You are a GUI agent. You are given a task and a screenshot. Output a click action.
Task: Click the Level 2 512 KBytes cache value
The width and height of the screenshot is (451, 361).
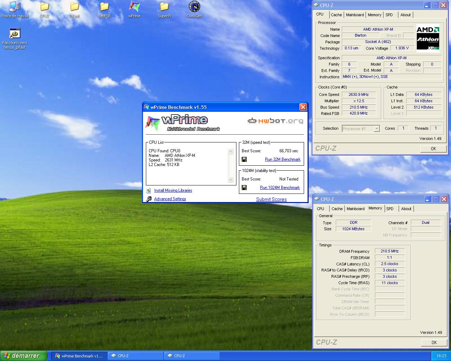click(424, 107)
